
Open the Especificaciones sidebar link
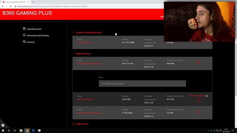[x=34, y=29]
